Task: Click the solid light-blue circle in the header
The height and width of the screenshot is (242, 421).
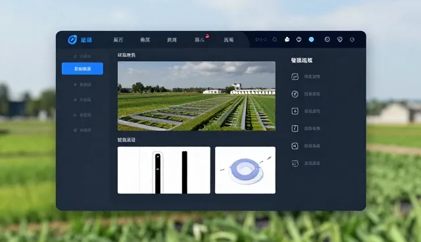Action: [x=311, y=39]
